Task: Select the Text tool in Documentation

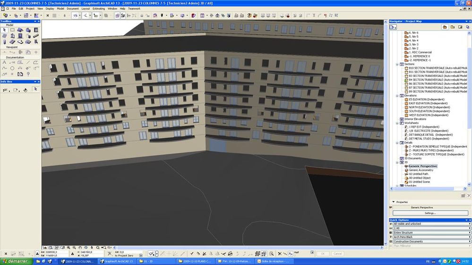Action: (x=5, y=63)
